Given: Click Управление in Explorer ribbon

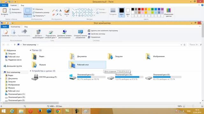Looking at the screenshot, I should pos(94,37).
